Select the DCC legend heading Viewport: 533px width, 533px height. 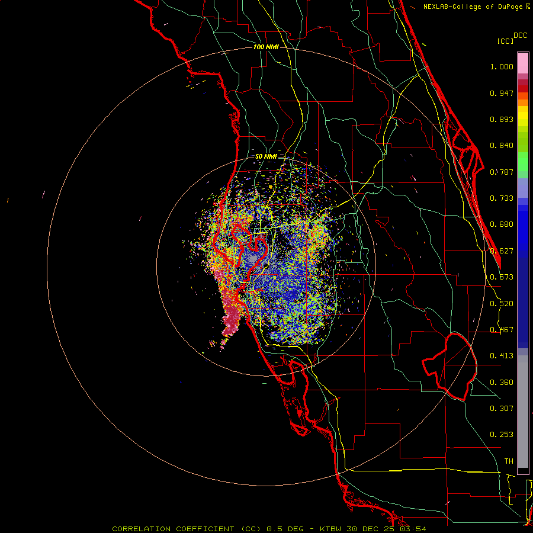tap(521, 36)
